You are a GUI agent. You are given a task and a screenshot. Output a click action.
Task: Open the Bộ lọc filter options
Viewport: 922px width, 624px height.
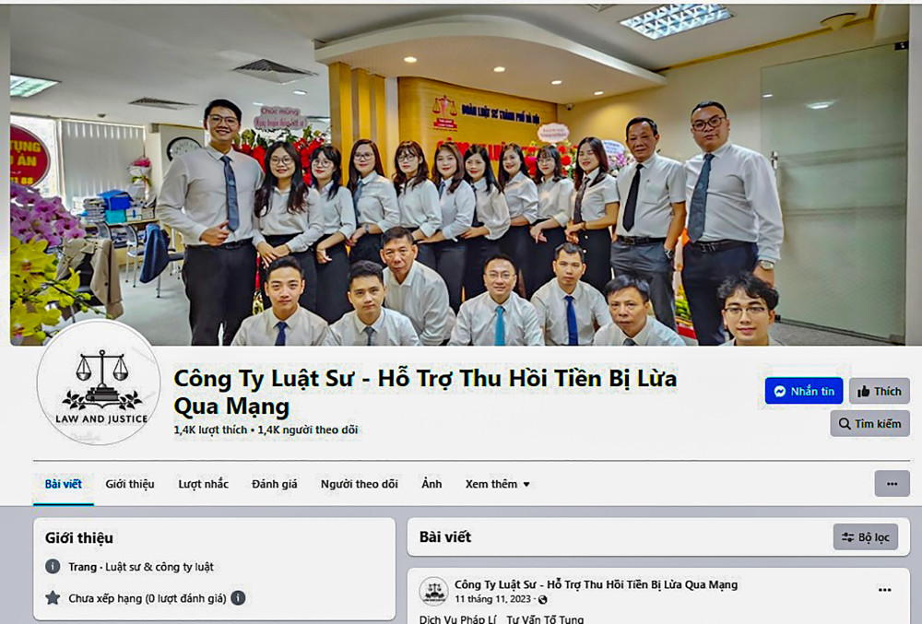pyautogui.click(x=866, y=537)
